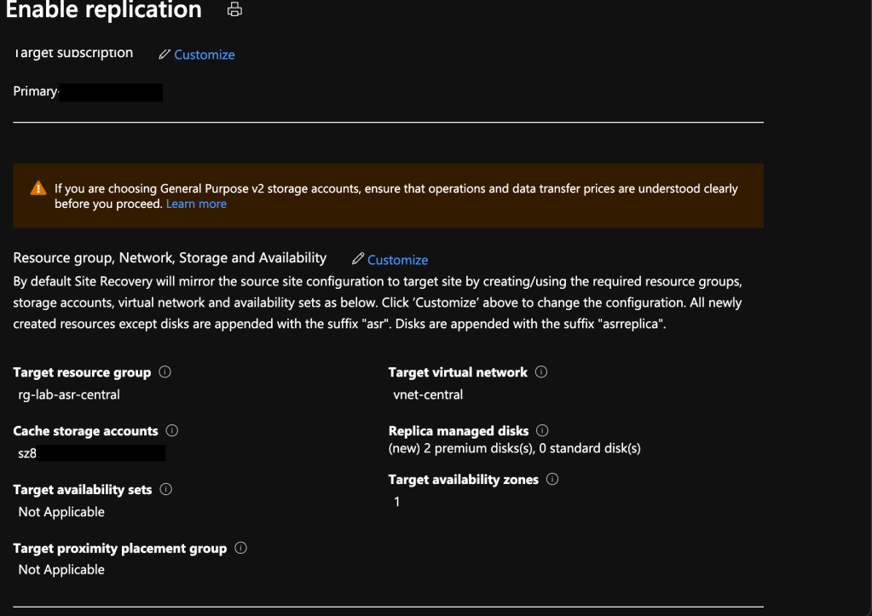
Task: Show Target availability zones info tooltip
Action: pyautogui.click(x=552, y=480)
